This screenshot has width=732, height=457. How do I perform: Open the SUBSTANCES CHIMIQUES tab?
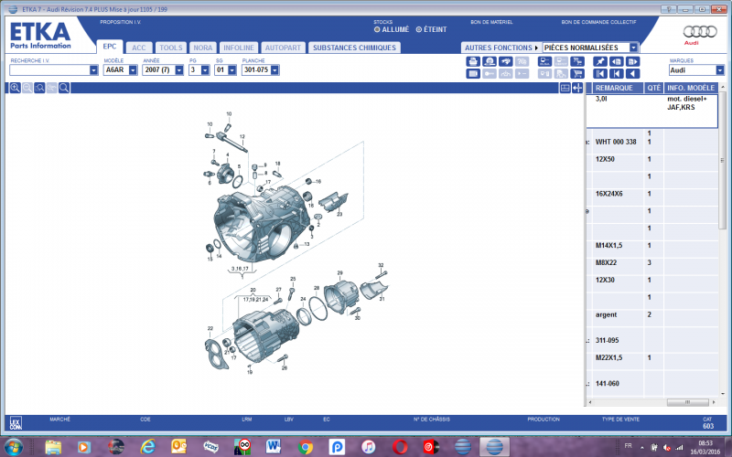[x=353, y=48]
